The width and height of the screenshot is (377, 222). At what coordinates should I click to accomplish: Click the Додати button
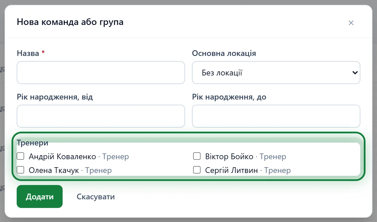pos(40,196)
